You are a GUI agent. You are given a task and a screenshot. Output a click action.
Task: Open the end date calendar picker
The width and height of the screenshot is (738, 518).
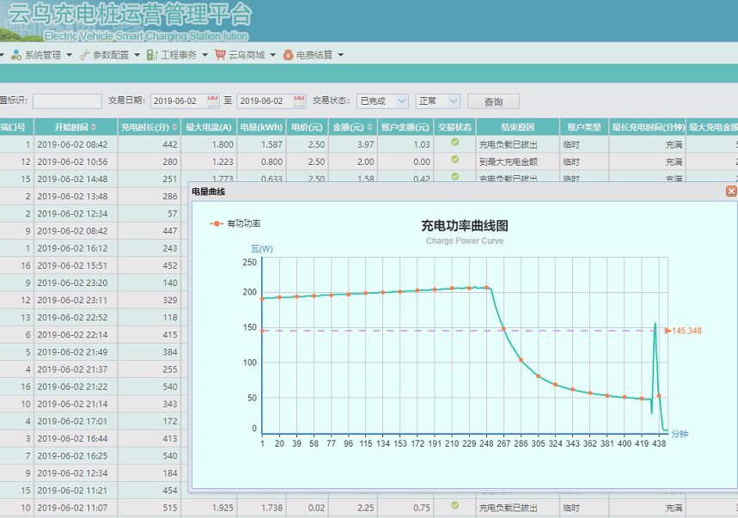point(299,101)
